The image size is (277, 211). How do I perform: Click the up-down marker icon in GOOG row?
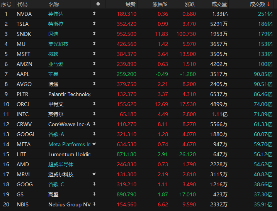[94, 184]
